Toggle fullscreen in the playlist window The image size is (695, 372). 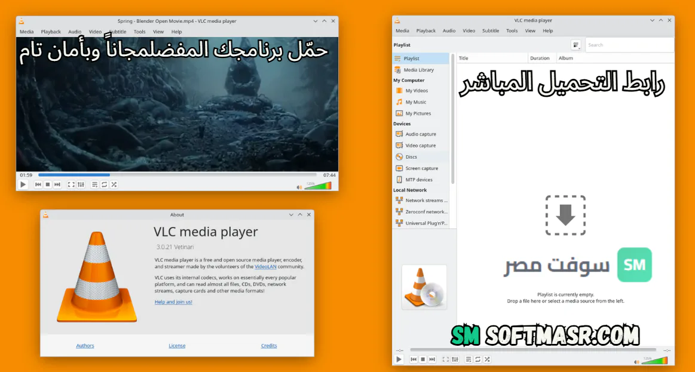(x=446, y=359)
